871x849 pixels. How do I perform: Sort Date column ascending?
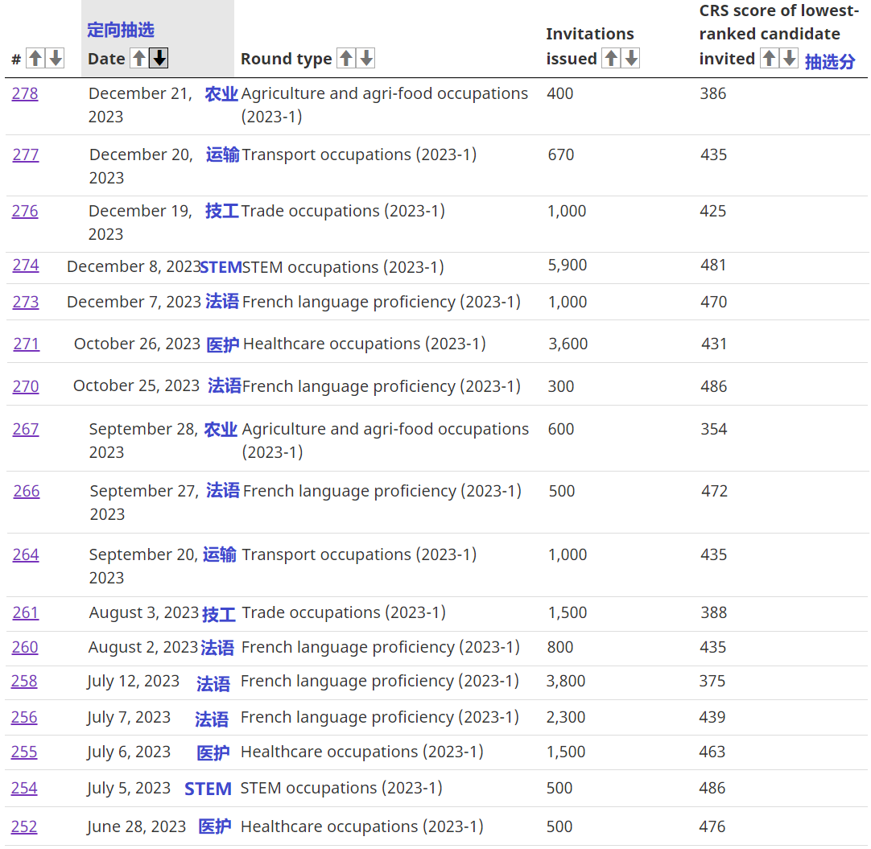139,58
